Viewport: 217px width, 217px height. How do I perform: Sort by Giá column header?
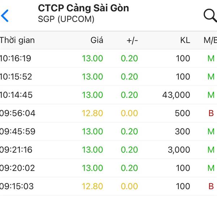97,40
